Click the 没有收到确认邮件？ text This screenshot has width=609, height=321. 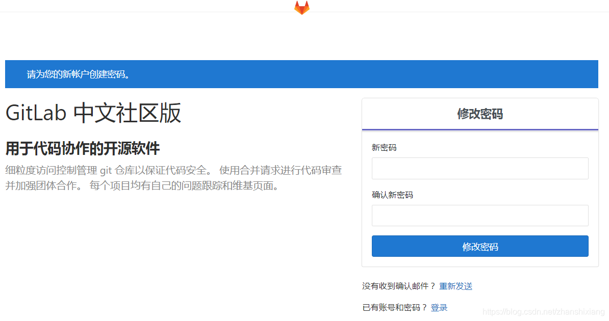399,286
